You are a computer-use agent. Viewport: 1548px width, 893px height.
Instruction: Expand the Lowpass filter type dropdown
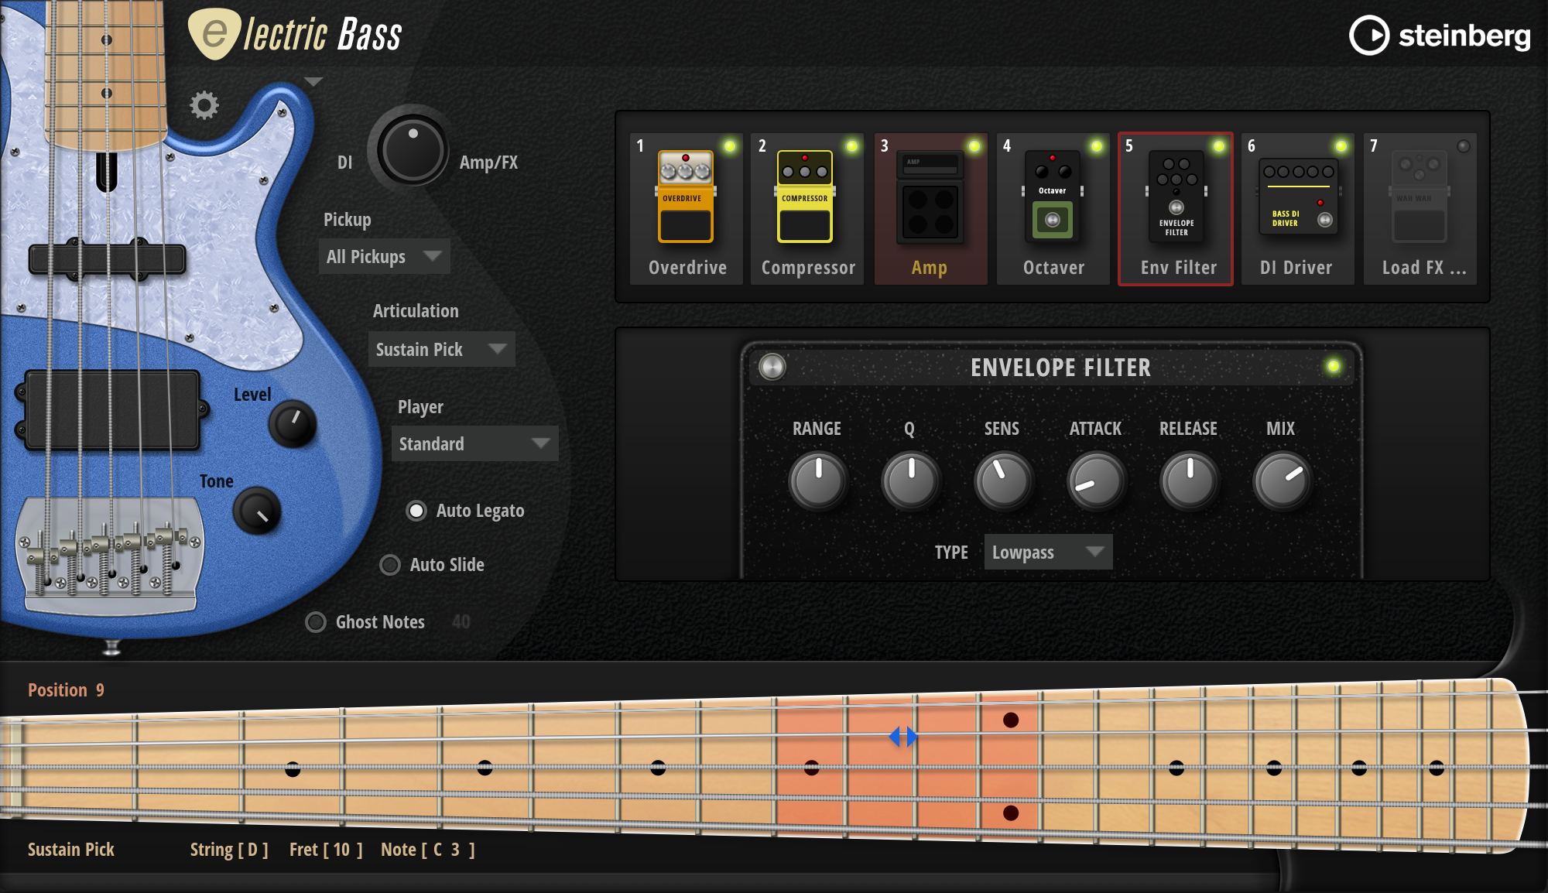1048,553
